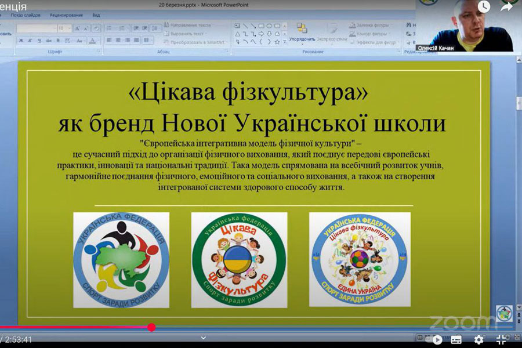
Task: Open the Рецензирование ribbon tab
Action: click(66, 14)
